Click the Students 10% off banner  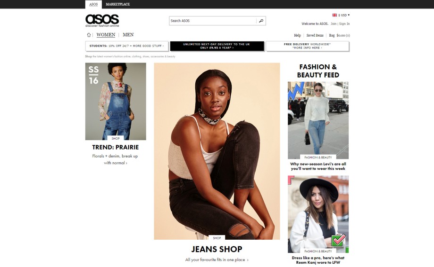pos(127,46)
